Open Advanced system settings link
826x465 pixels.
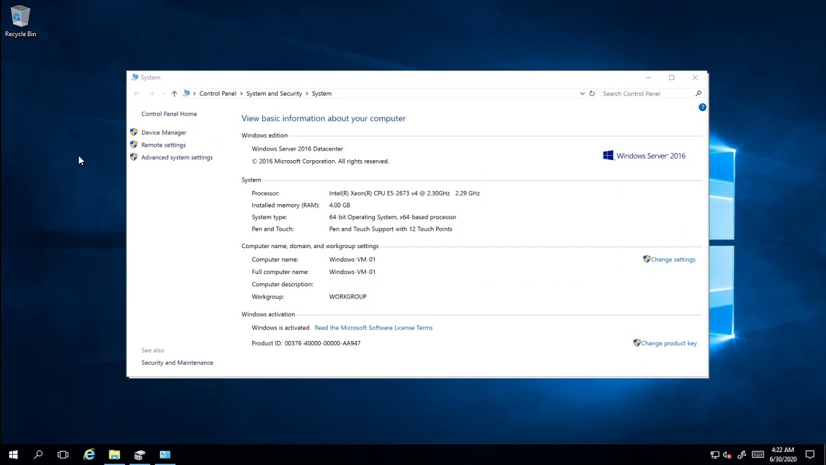coord(177,158)
